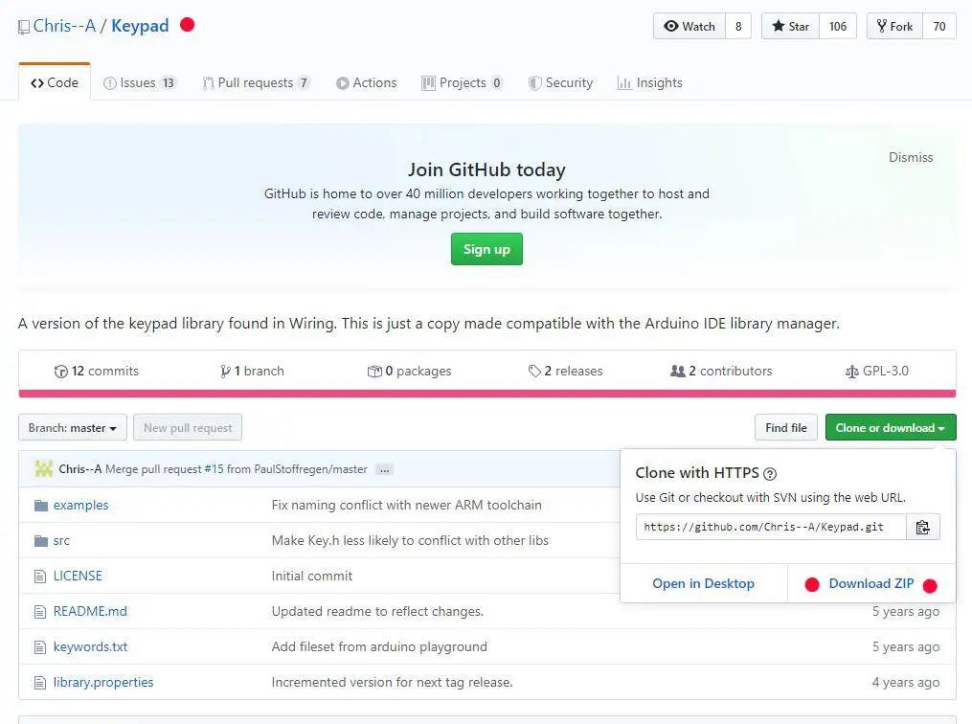Toggle the Clone or download dropdown

(x=891, y=428)
